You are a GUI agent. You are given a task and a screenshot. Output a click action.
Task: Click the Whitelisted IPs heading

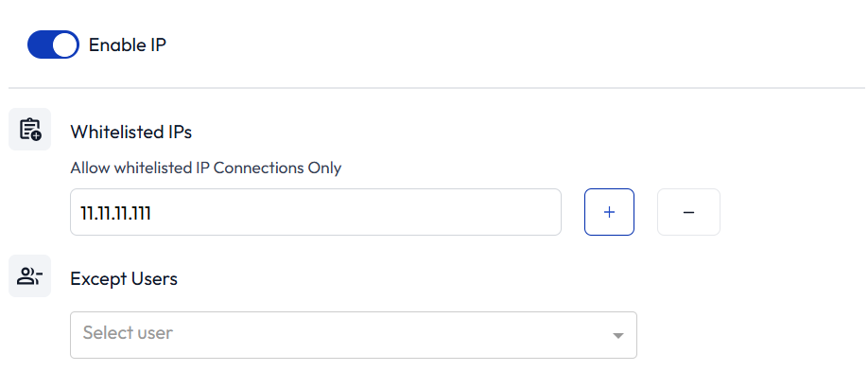[131, 132]
